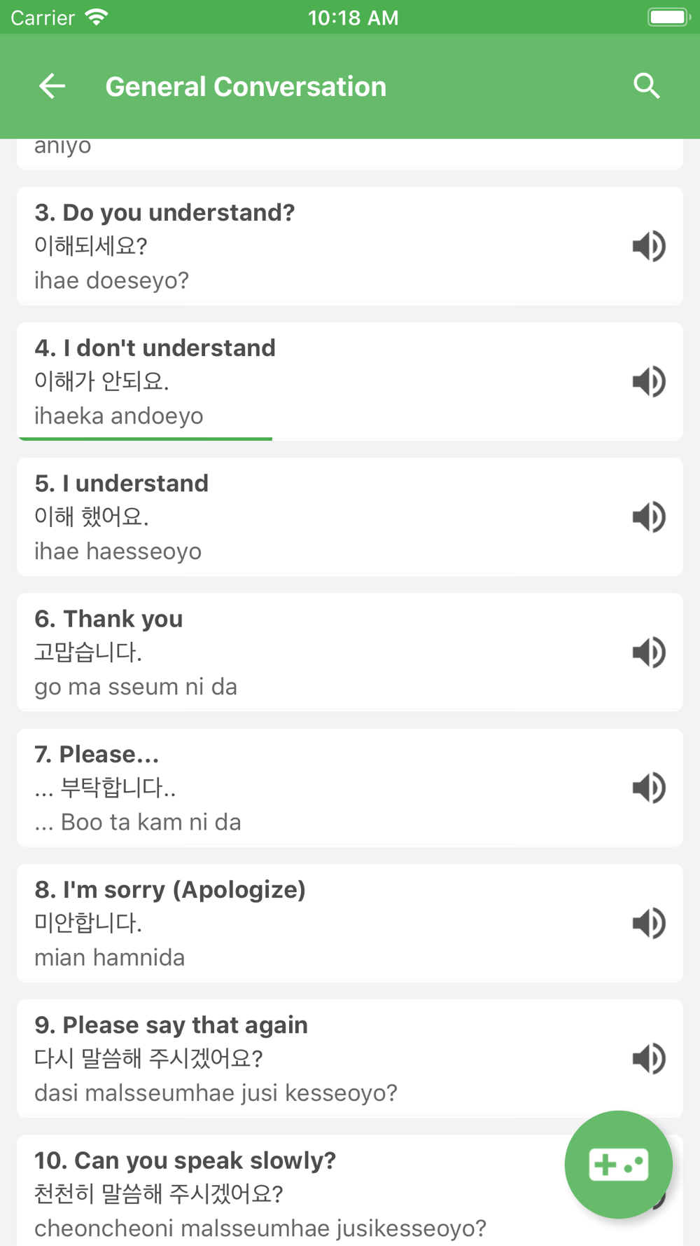Screen dimensions: 700x1246
Task: Tap the "8. I'm sorry (Apologize)" card
Action: (x=350, y=923)
